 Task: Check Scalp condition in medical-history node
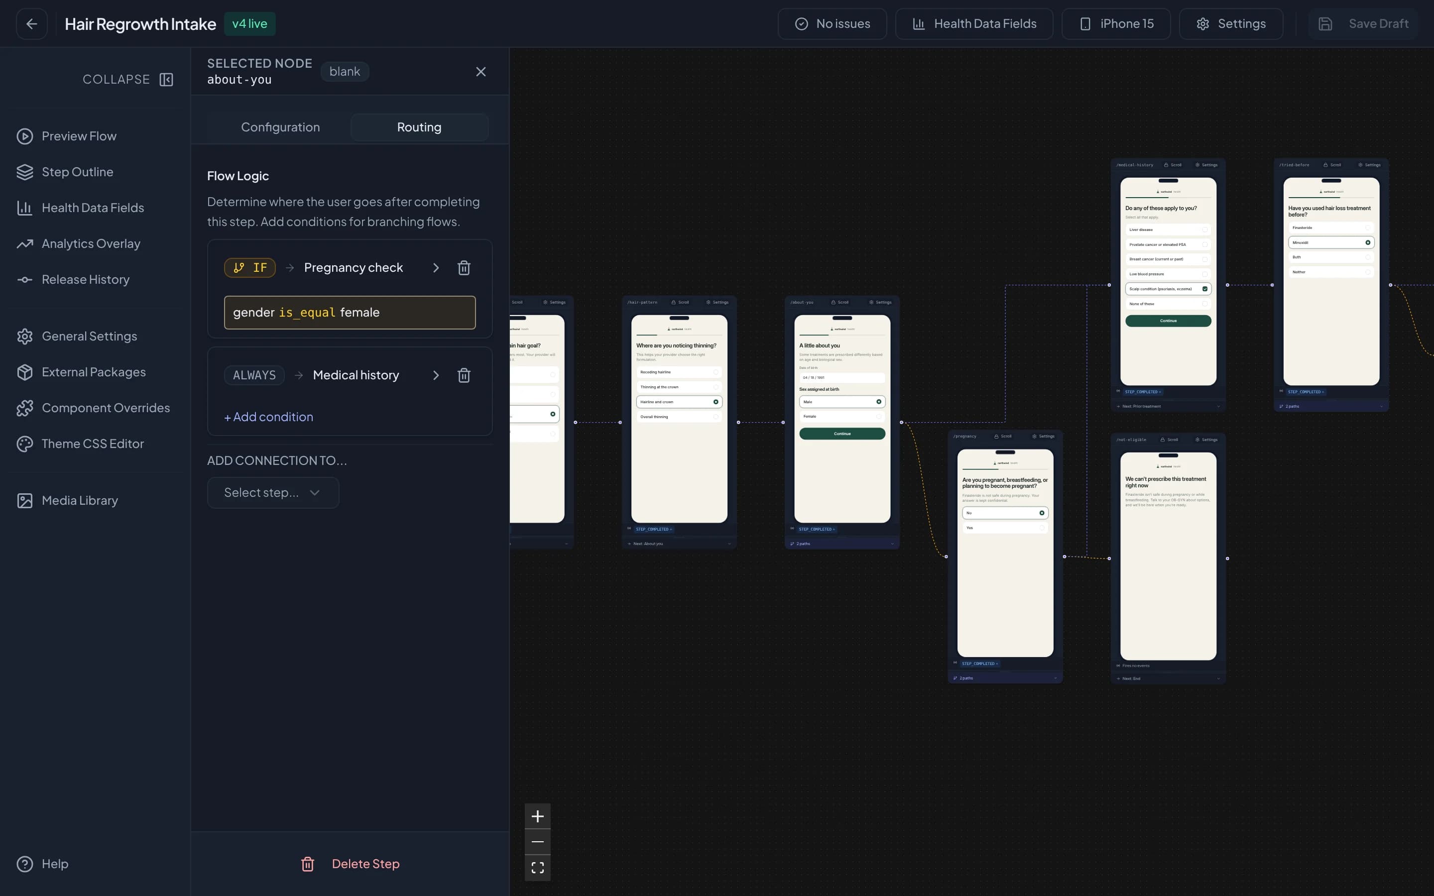click(1168, 289)
